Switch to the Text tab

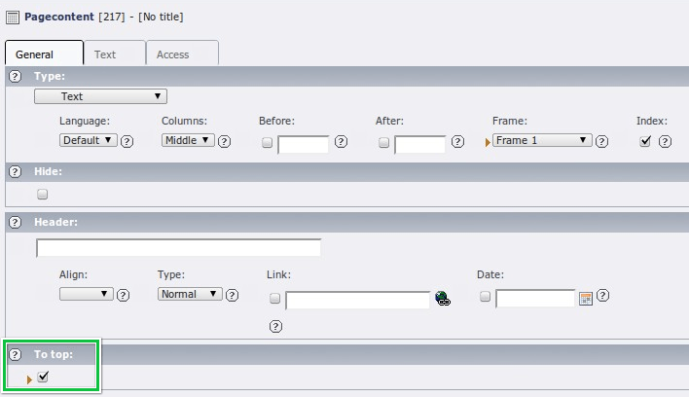coord(105,54)
